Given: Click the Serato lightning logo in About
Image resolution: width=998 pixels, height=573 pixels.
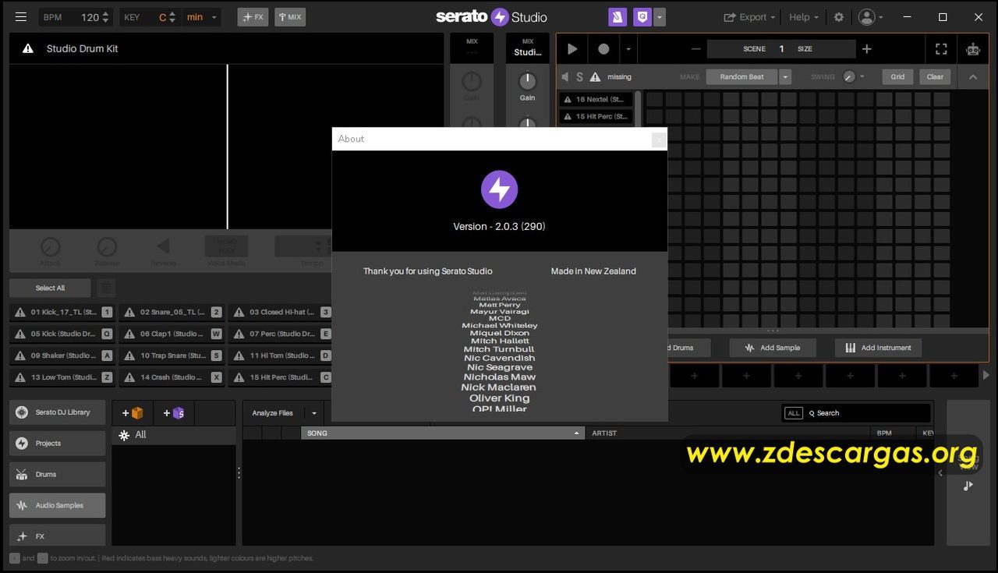Looking at the screenshot, I should tap(499, 189).
